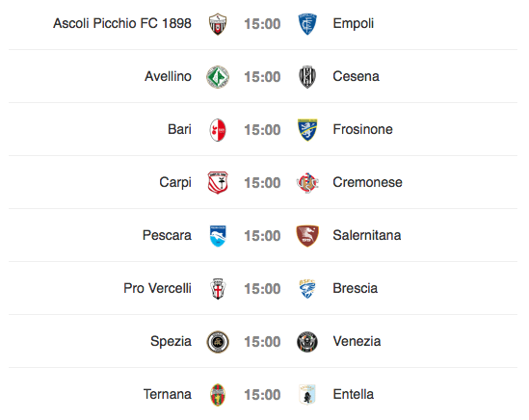529x420 pixels.
Task: Select the Pescara dolphin crest
Action: click(218, 236)
